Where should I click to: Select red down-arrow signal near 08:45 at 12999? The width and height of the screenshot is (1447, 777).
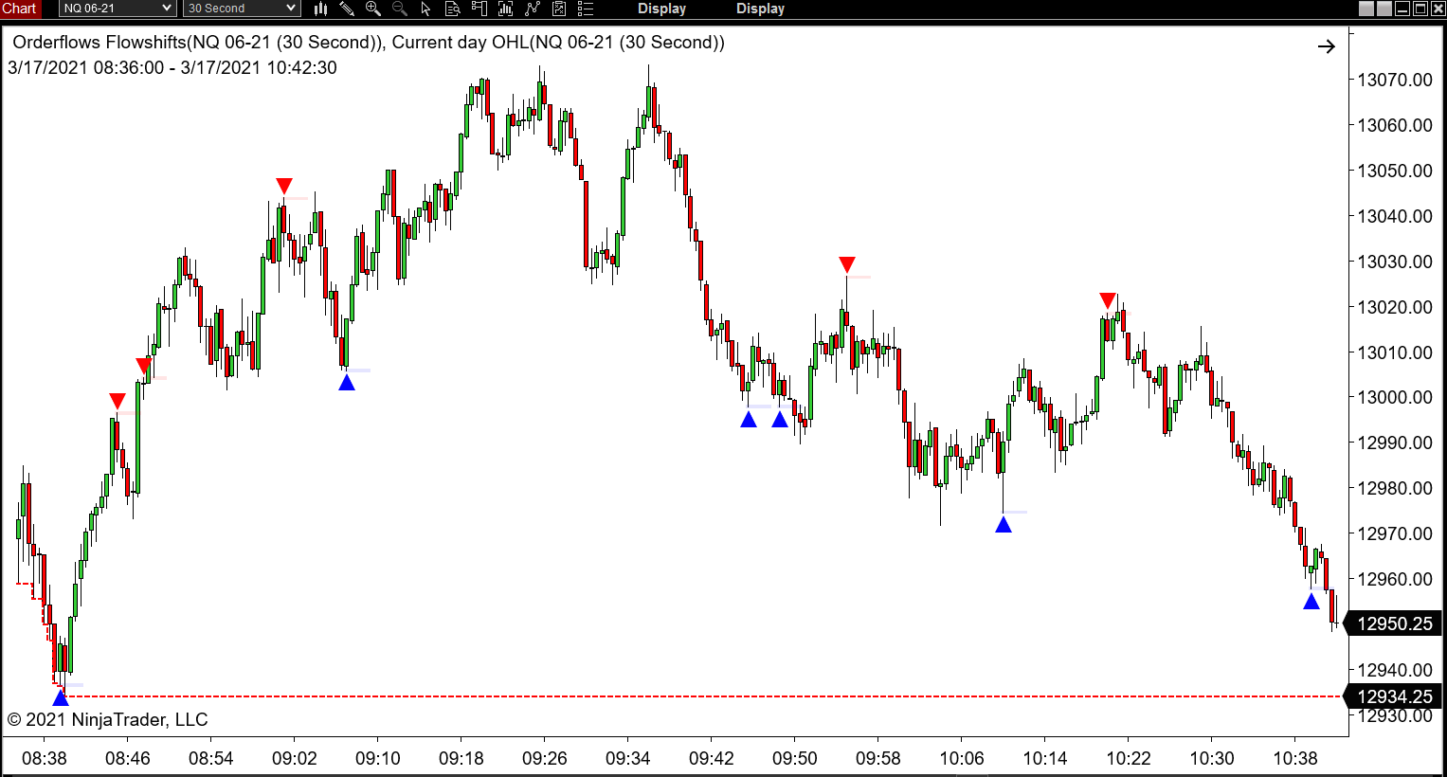118,401
